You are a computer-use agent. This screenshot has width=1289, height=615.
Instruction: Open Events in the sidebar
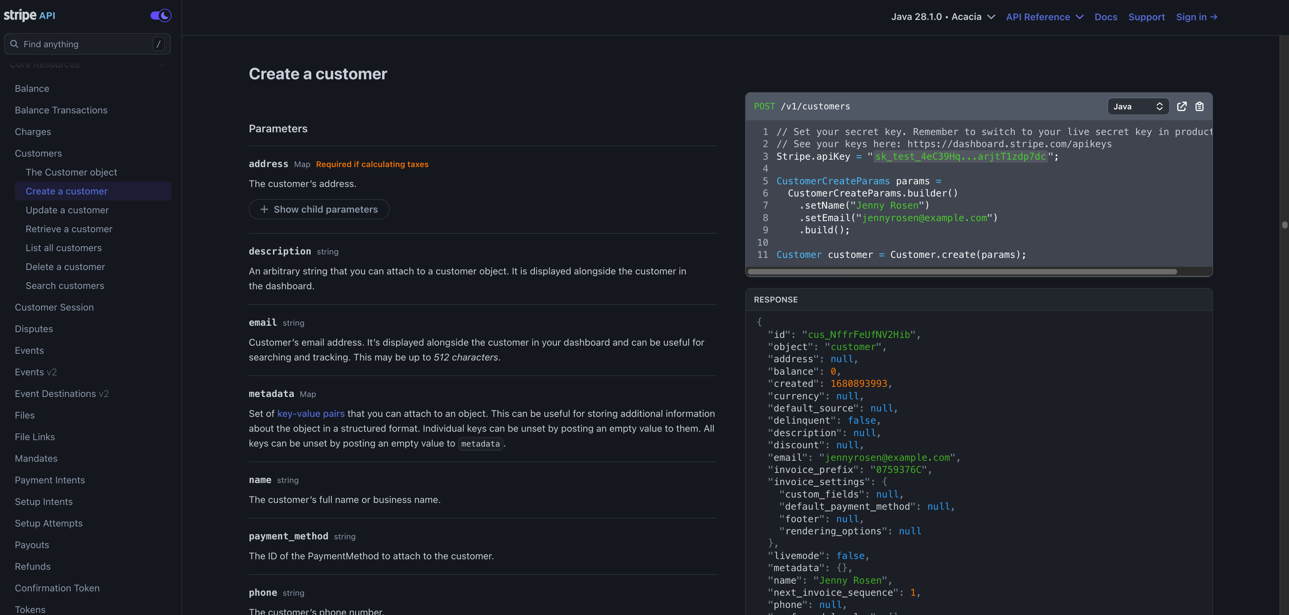[x=29, y=350]
